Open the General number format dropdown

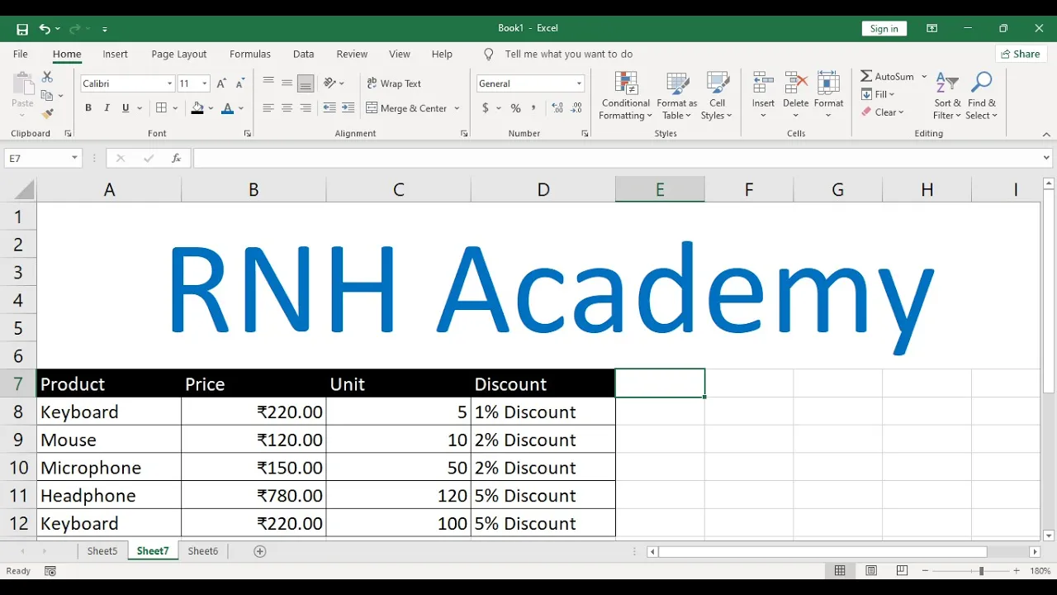pyautogui.click(x=579, y=83)
